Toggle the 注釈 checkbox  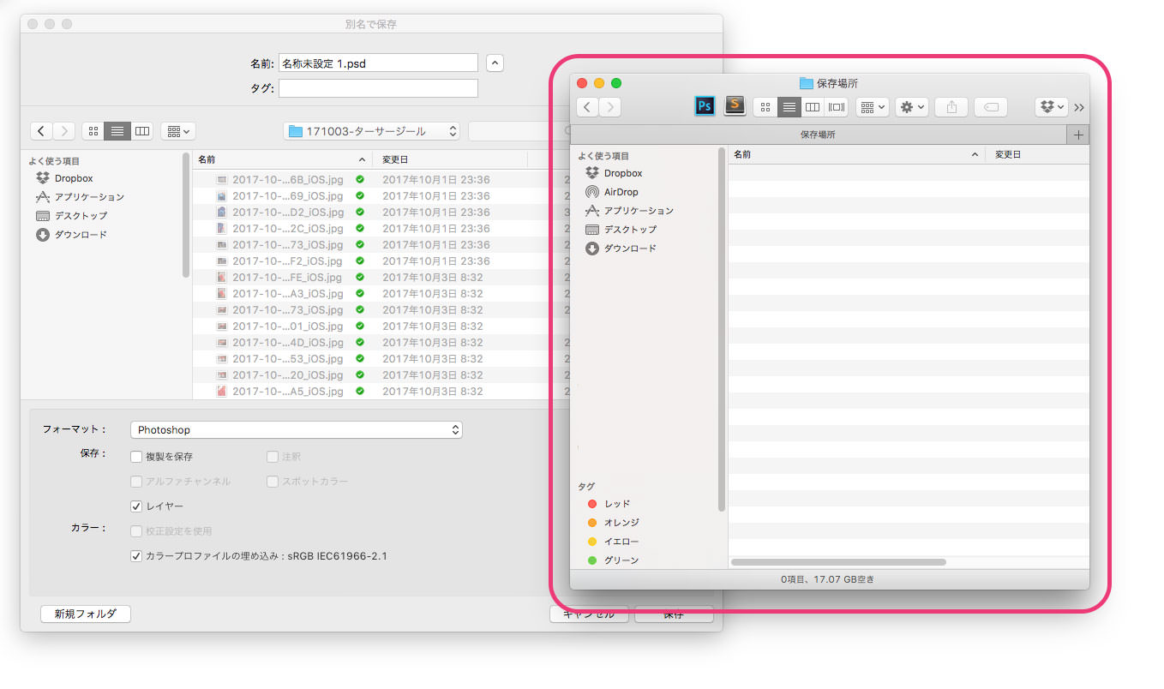[273, 457]
